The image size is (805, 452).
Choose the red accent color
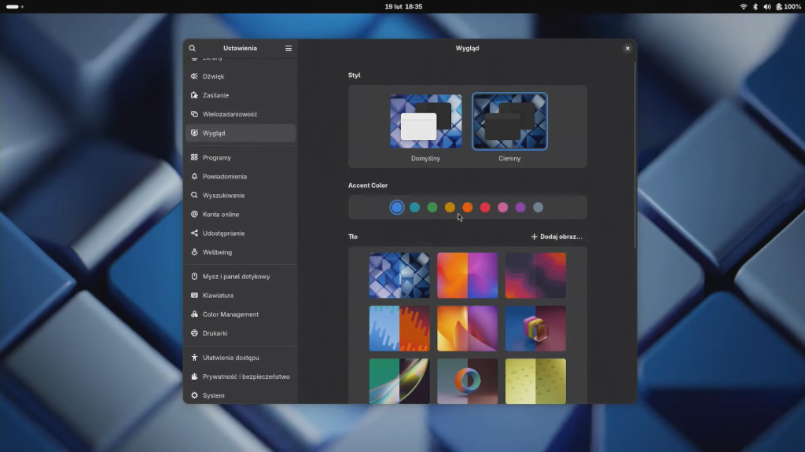point(485,208)
